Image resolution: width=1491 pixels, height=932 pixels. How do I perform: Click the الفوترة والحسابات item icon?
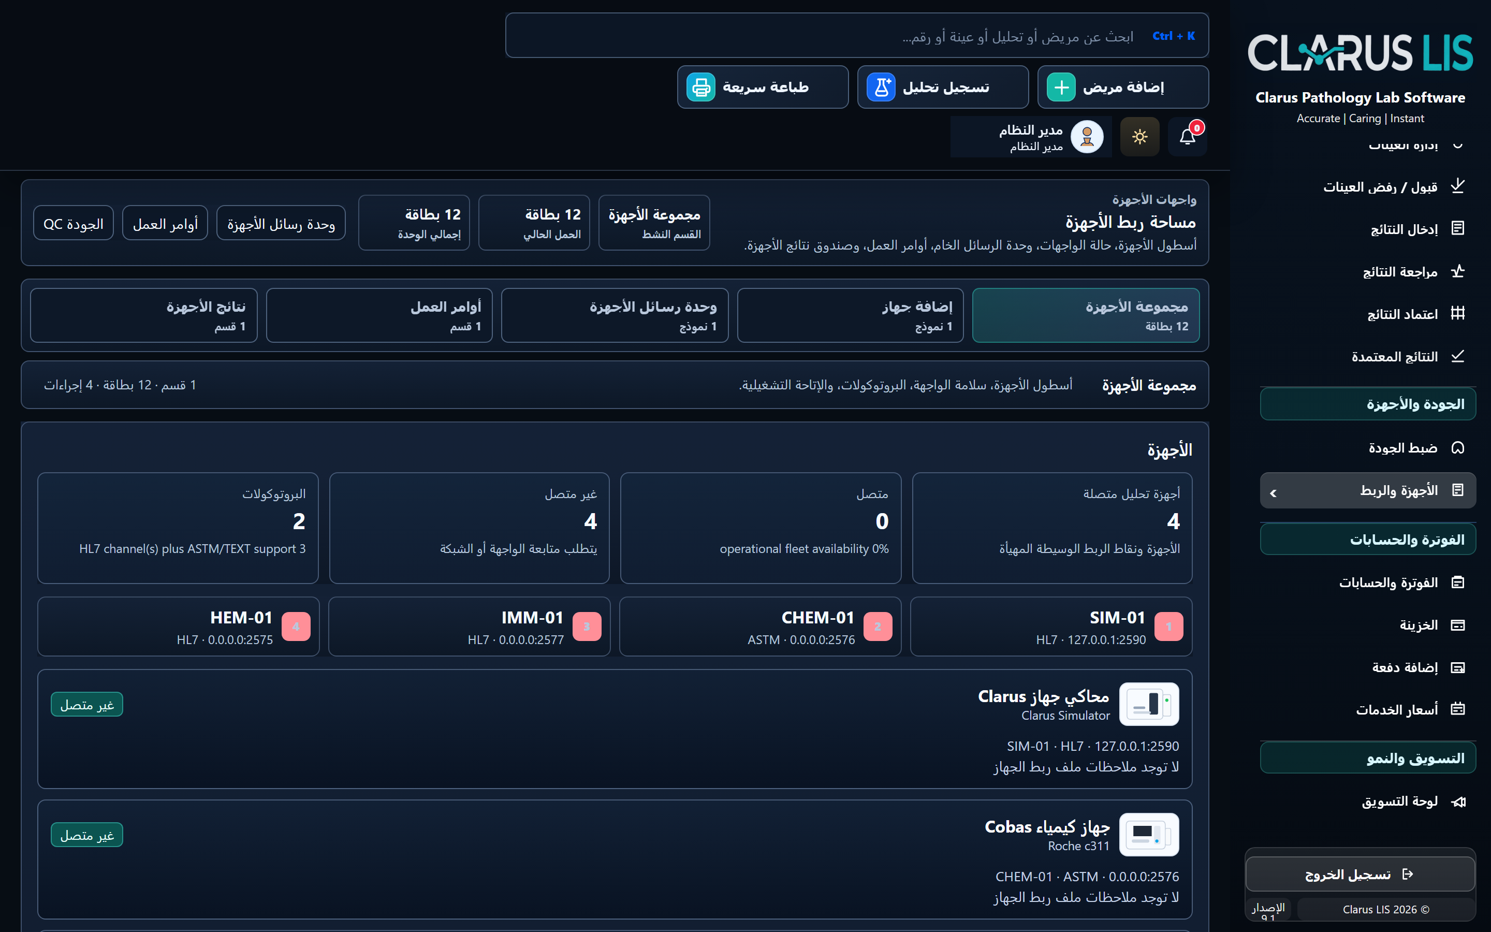pos(1457,582)
